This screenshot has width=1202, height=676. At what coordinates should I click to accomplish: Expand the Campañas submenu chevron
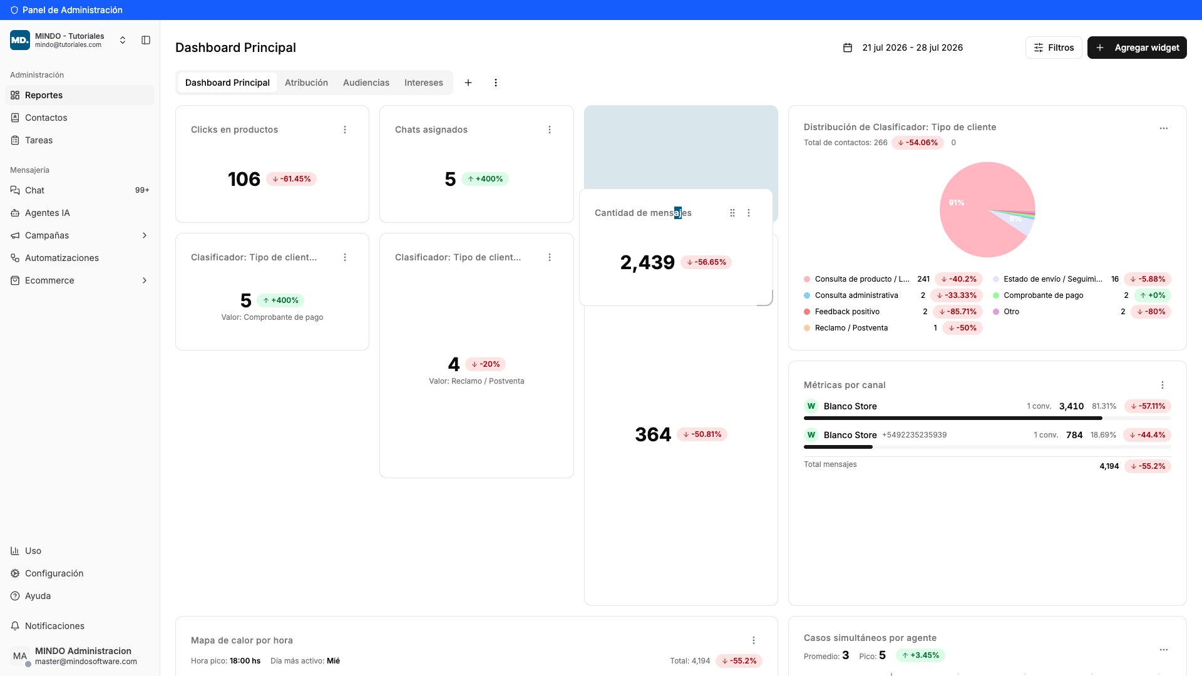[145, 235]
